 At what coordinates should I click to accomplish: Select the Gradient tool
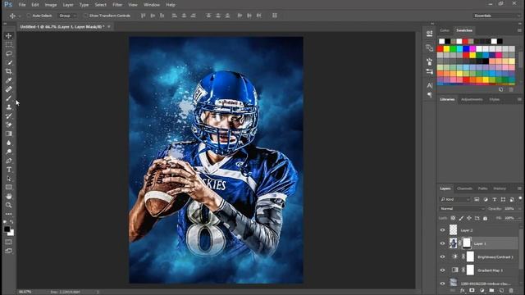[9, 134]
